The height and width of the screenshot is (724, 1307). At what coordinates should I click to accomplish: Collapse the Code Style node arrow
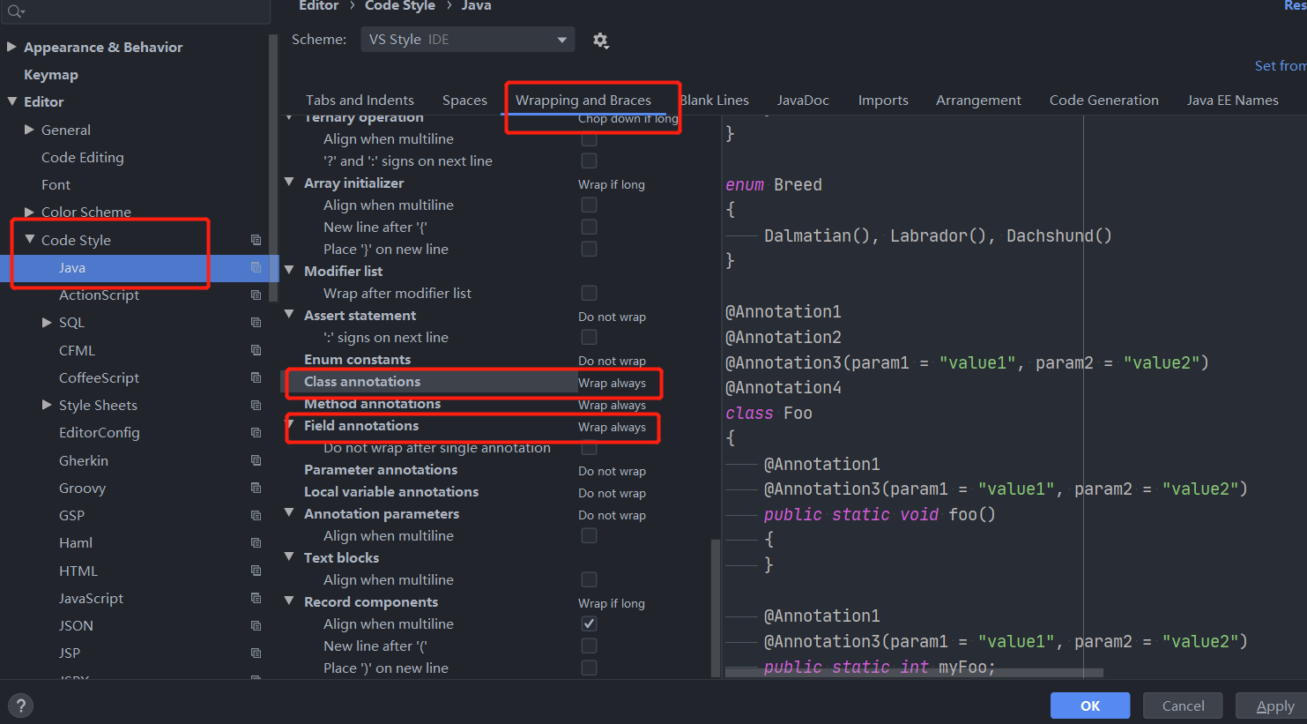point(29,239)
